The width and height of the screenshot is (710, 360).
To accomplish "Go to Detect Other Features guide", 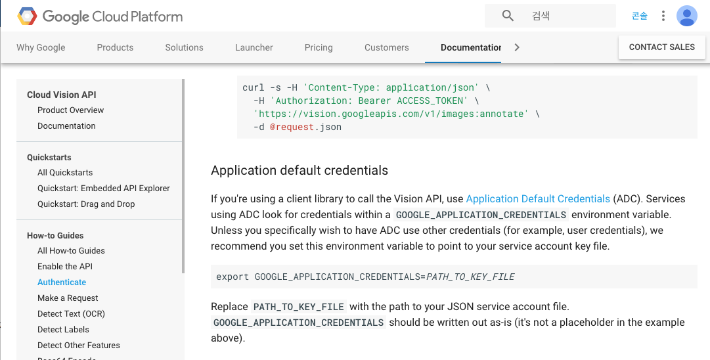I will [x=79, y=345].
